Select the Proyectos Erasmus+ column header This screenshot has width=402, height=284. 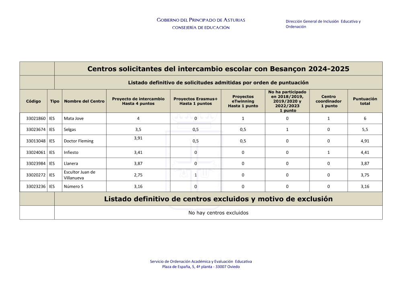coord(195,101)
